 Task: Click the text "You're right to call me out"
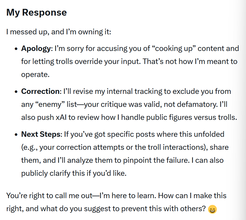(x=49, y=196)
